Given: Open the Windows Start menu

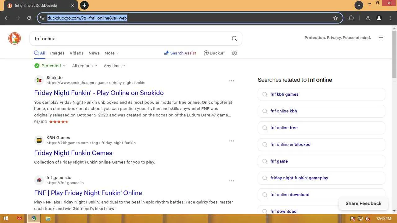Looking at the screenshot, I should (6, 218).
